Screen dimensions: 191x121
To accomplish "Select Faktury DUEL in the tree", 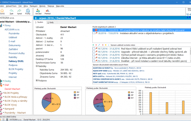I will (16, 61).
